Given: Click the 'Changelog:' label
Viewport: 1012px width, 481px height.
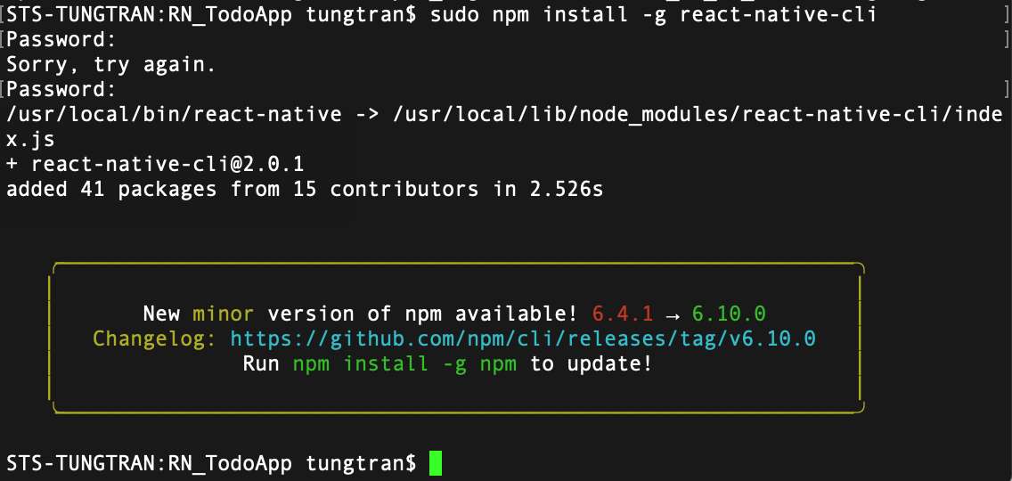Looking at the screenshot, I should point(155,339).
